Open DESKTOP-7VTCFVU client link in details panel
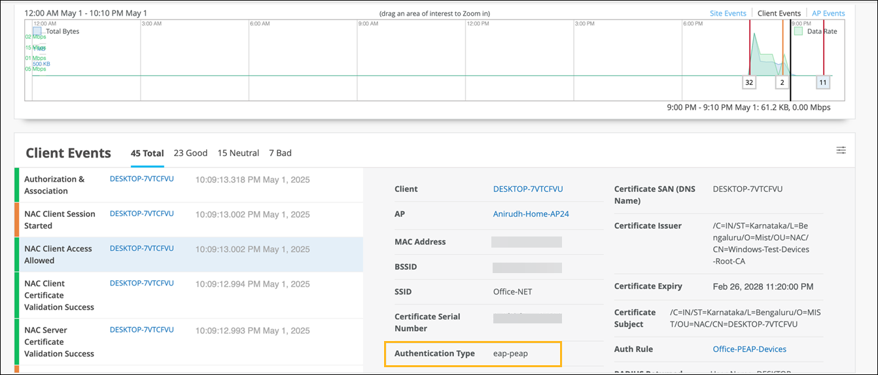Image resolution: width=878 pixels, height=375 pixels. point(527,189)
